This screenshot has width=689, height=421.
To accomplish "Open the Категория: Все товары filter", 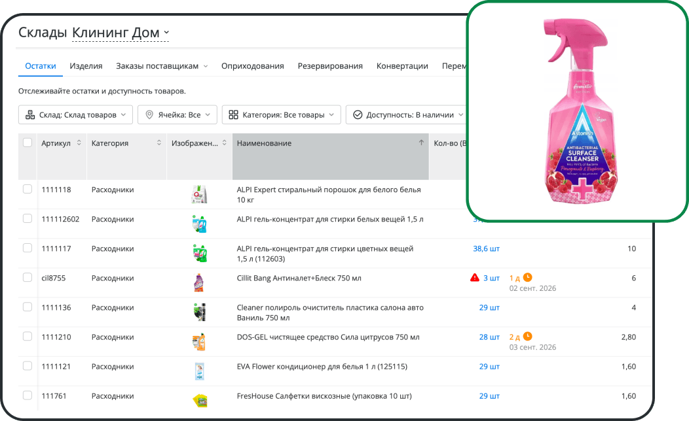I will pyautogui.click(x=281, y=114).
